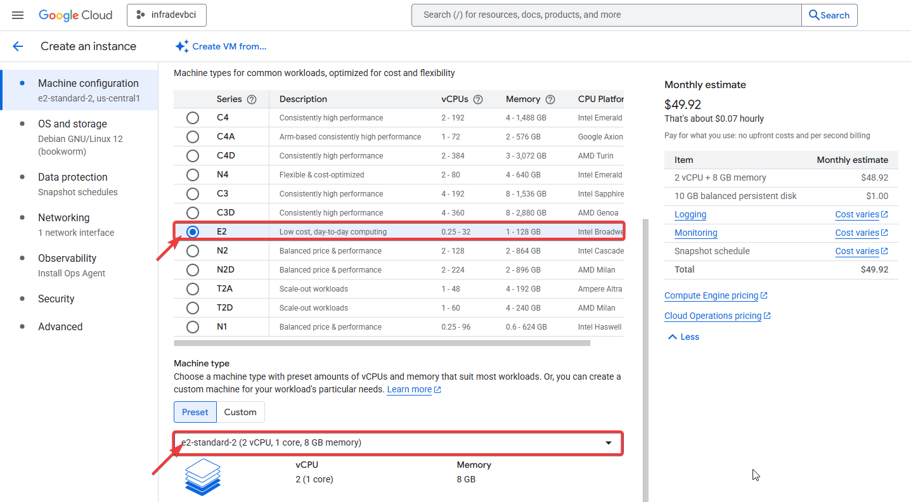Open the hamburger navigation menu
Viewport: 911px width, 502px height.
18,15
